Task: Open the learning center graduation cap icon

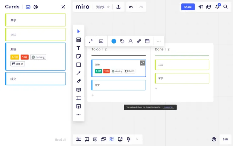Action: [209, 7]
